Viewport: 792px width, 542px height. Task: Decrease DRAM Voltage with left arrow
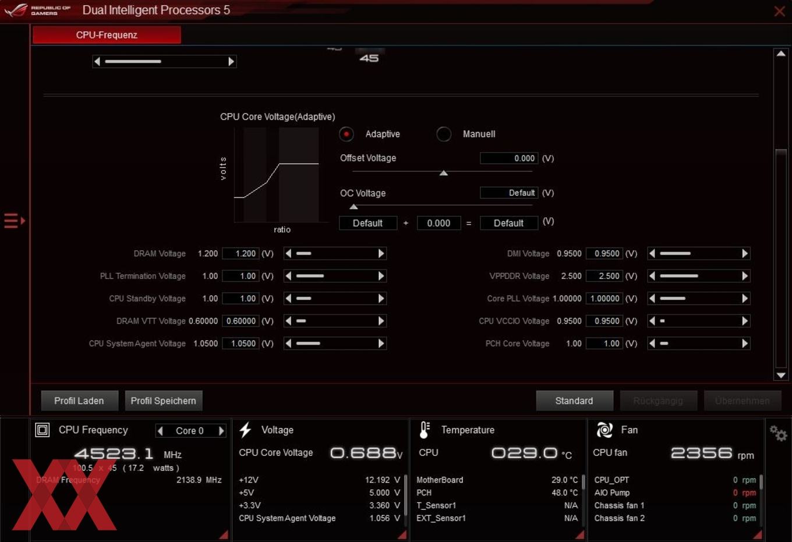click(x=288, y=253)
